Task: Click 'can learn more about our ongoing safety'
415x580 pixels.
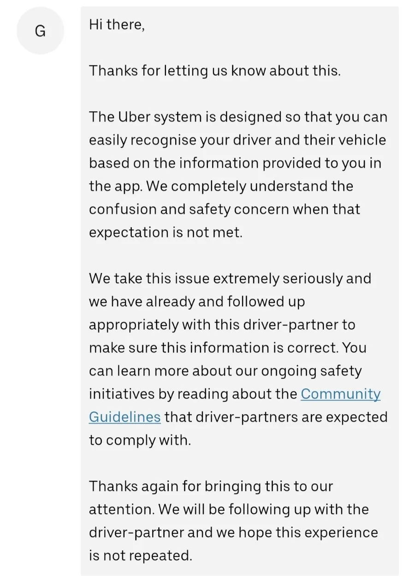Action: (225, 371)
